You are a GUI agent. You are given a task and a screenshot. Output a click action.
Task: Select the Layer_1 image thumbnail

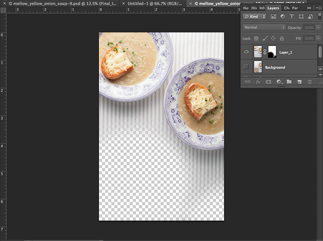[257, 52]
